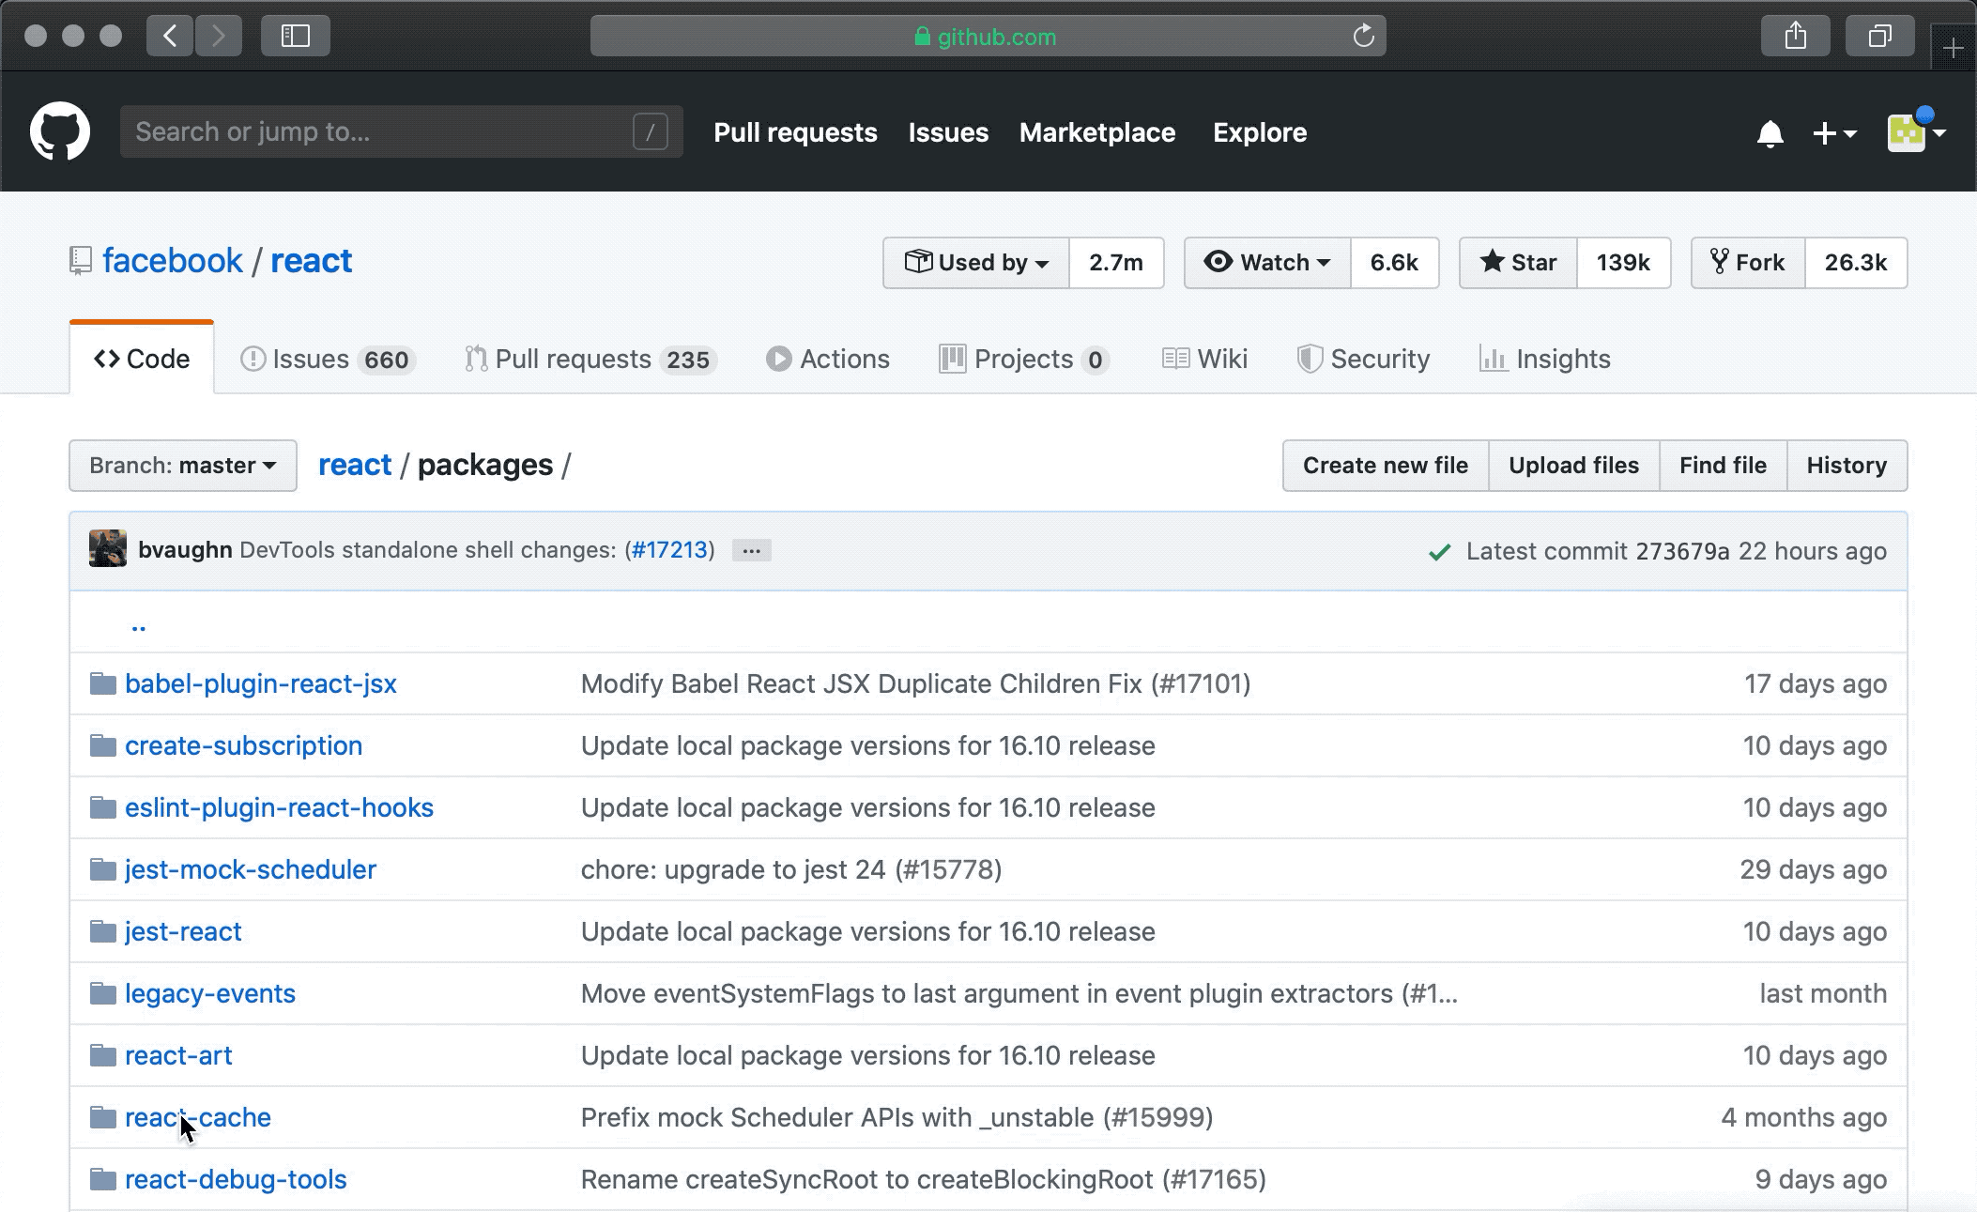This screenshot has width=1977, height=1212.
Task: Open the user avatar menu
Action: 1916,132
